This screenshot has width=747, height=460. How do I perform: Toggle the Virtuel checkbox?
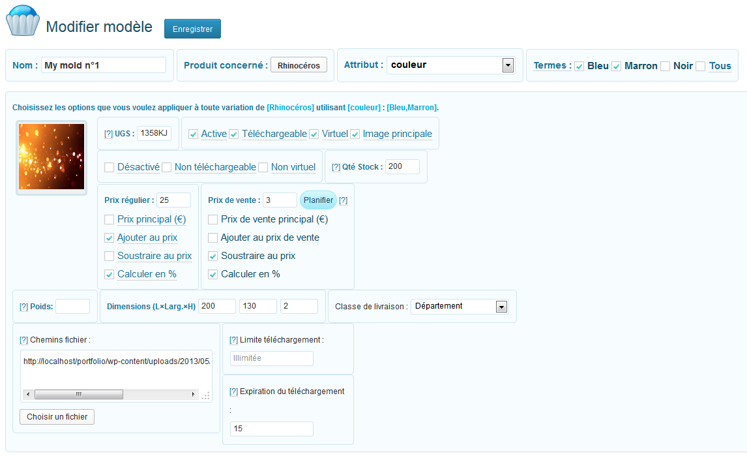tap(314, 134)
